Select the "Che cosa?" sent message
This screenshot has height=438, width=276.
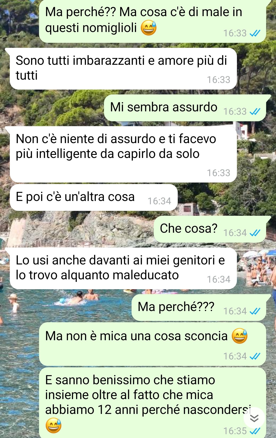pyautogui.click(x=210, y=229)
